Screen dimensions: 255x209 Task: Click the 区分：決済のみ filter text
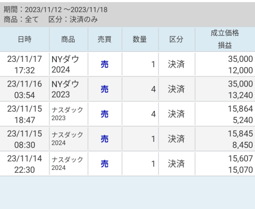pyautogui.click(x=73, y=19)
